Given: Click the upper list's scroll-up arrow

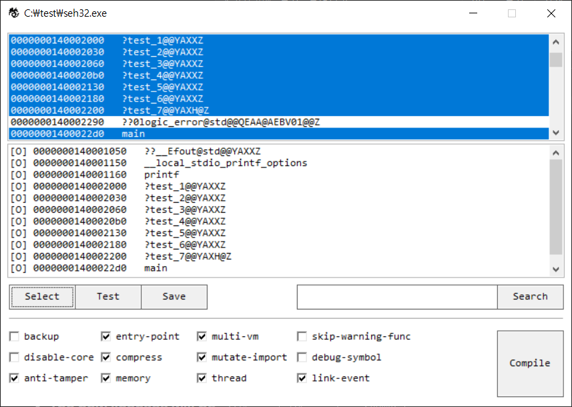Looking at the screenshot, I should [x=556, y=41].
